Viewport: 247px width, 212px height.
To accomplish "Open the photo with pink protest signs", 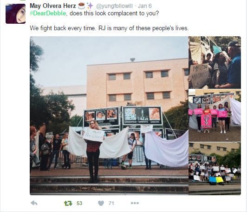I will click(214, 115).
